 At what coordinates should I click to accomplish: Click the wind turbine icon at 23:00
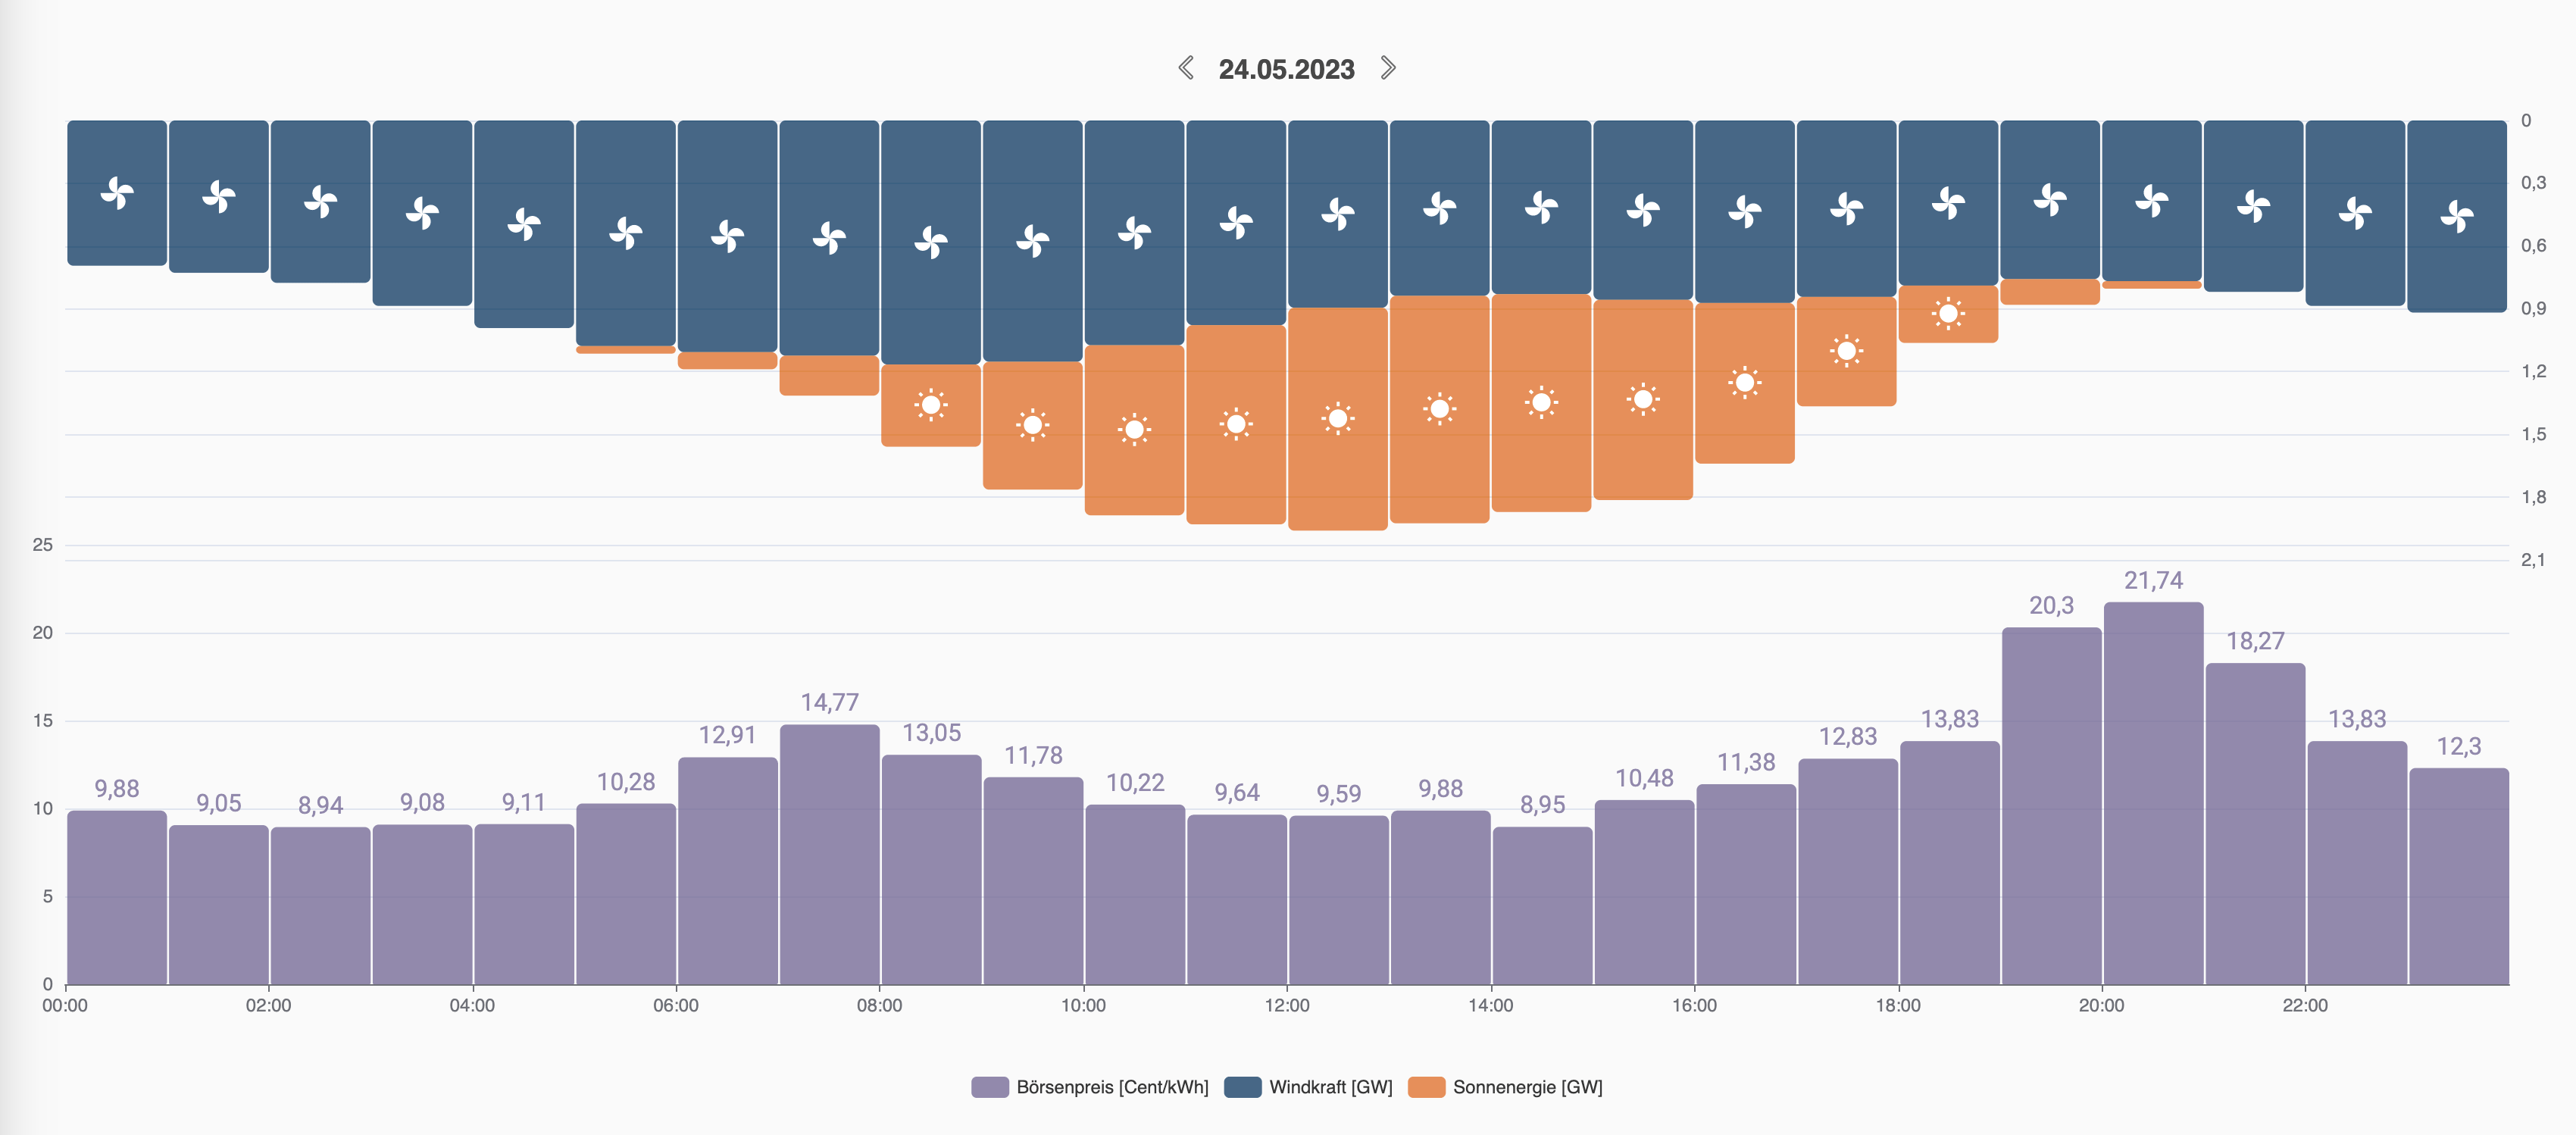point(2456,216)
